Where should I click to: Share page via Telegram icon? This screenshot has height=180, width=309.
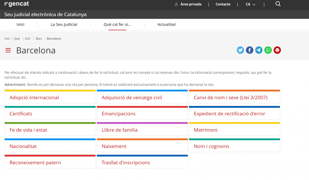259,50
